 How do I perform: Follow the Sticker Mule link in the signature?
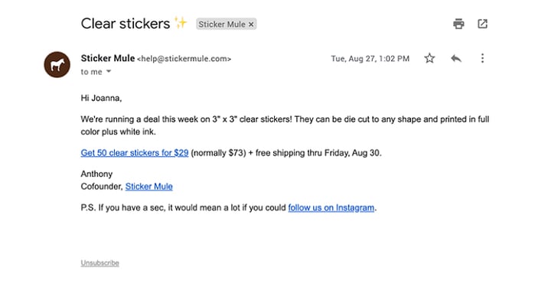[149, 187]
